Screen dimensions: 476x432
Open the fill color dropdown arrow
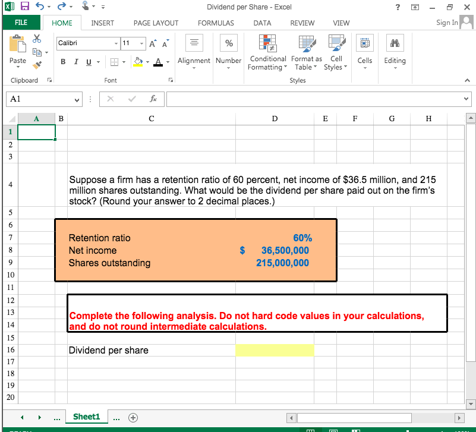point(147,62)
